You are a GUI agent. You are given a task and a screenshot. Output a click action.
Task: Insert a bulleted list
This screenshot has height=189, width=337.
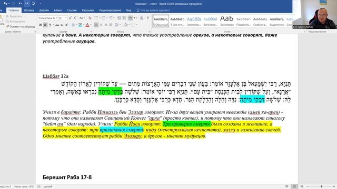tap(96, 18)
